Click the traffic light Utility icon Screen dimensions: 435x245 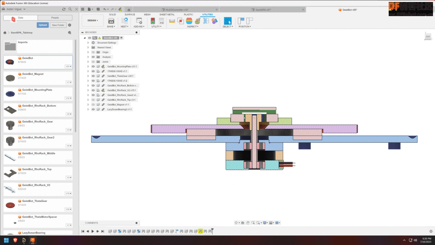pos(153,21)
